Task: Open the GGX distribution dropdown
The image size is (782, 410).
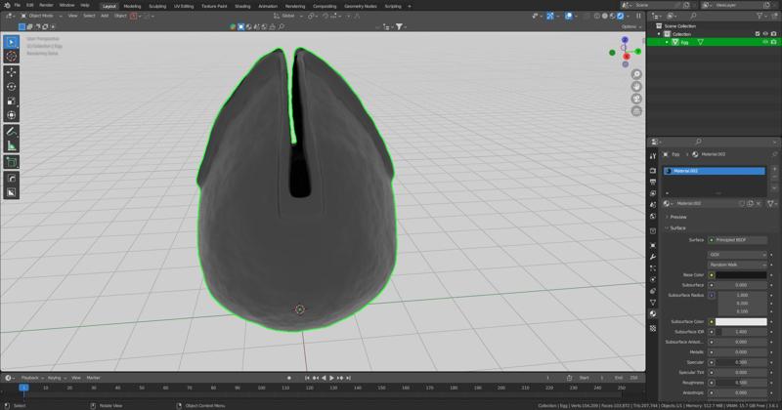Action: 737,255
